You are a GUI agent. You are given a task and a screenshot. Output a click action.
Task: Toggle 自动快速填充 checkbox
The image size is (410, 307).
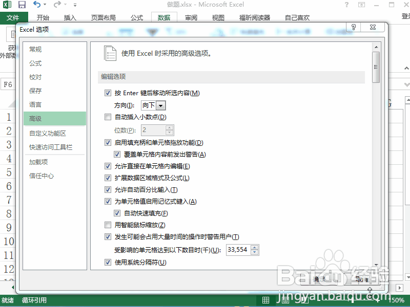[117, 213]
